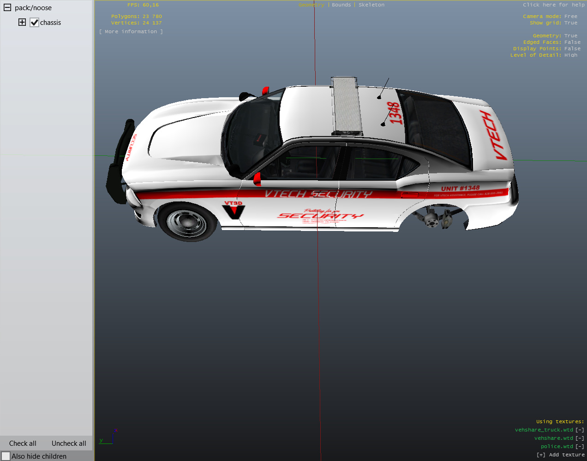This screenshot has width=587, height=461.
Task: Collapse the pack:/noose tree node
Action: [7, 7]
